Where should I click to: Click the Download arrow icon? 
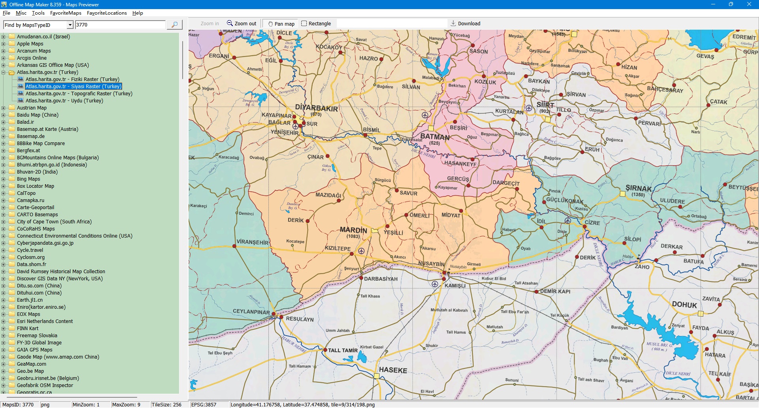(x=453, y=23)
